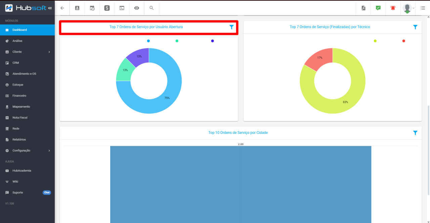Click the purple 13% donut segment

[138, 56]
